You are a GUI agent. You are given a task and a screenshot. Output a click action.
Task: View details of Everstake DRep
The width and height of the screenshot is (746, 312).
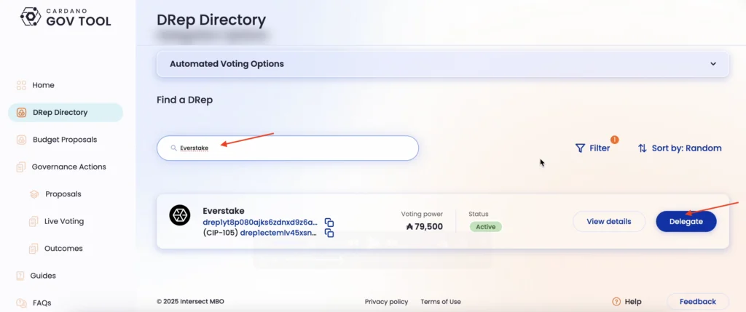point(609,221)
